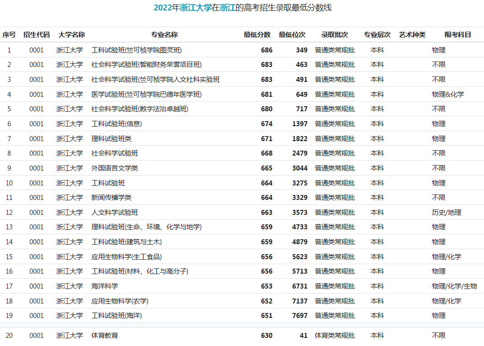
Task: Click the lowest rank value 4733
Action: pos(300,227)
